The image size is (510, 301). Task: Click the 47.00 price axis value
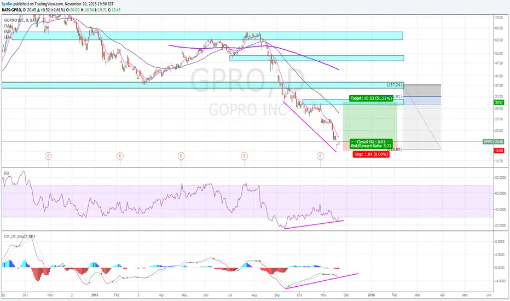499,63
